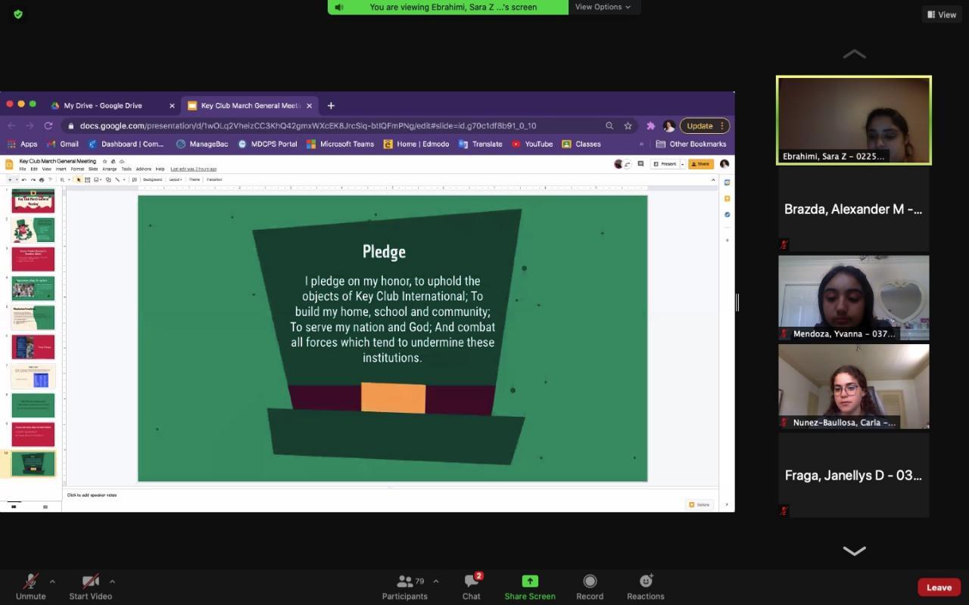Open the Microsoft Teams bookmark
Viewport: 969px width, 605px height.
(x=341, y=144)
